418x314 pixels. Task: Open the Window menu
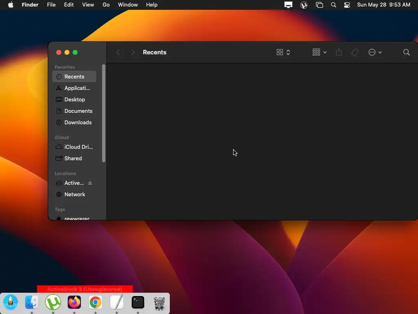[x=128, y=4]
